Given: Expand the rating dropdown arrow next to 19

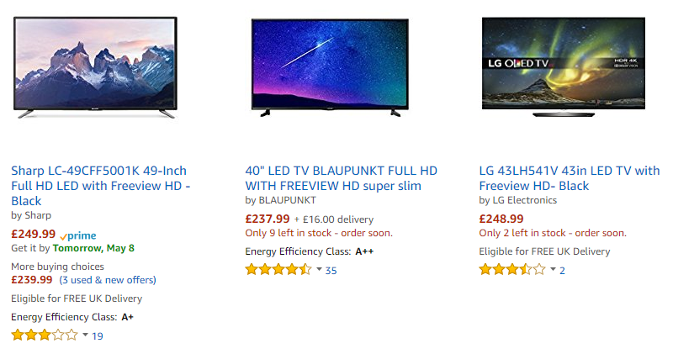Looking at the screenshot, I should pyautogui.click(x=86, y=335).
